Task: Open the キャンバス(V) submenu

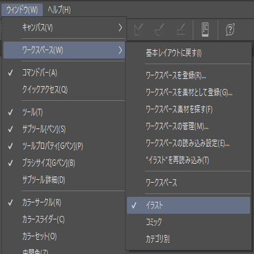Action: tap(64, 28)
